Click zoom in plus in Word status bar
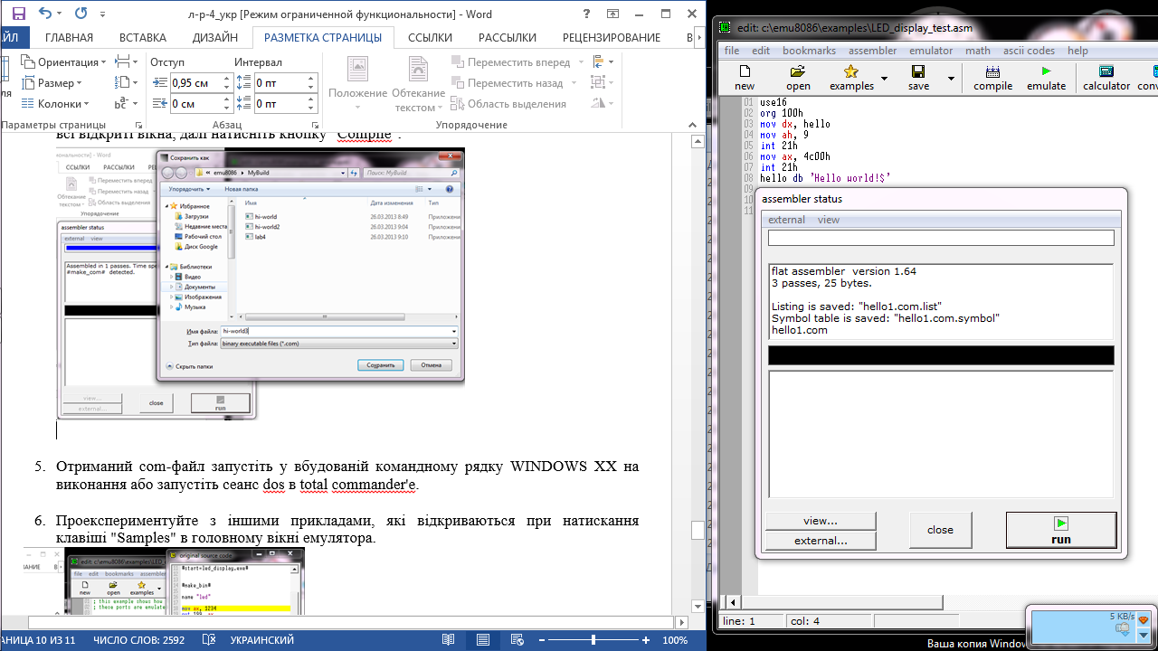Viewport: 1158px width, 651px height. (x=646, y=640)
